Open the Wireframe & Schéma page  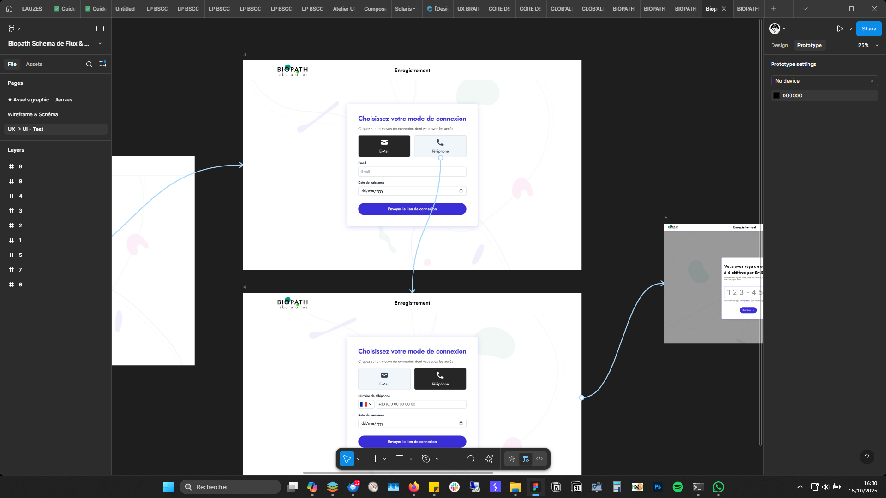[x=33, y=114]
